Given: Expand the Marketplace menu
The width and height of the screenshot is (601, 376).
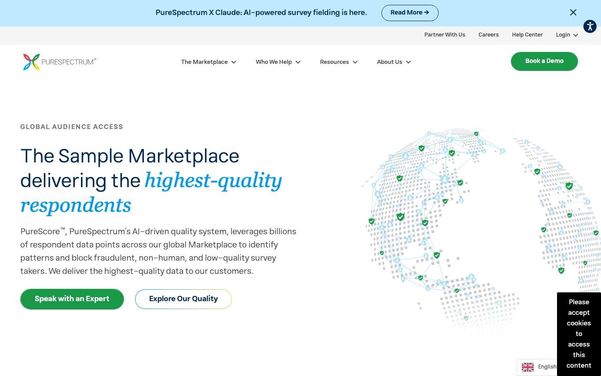Looking at the screenshot, I should click(x=209, y=62).
